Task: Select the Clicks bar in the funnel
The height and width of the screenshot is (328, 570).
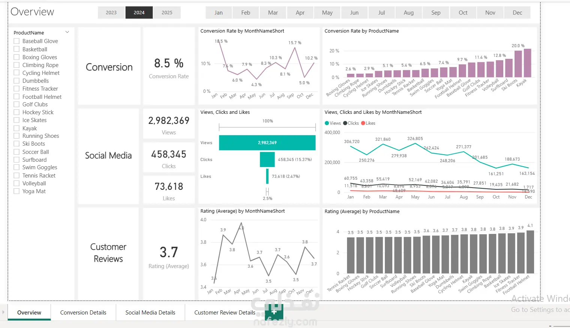Action: point(267,160)
